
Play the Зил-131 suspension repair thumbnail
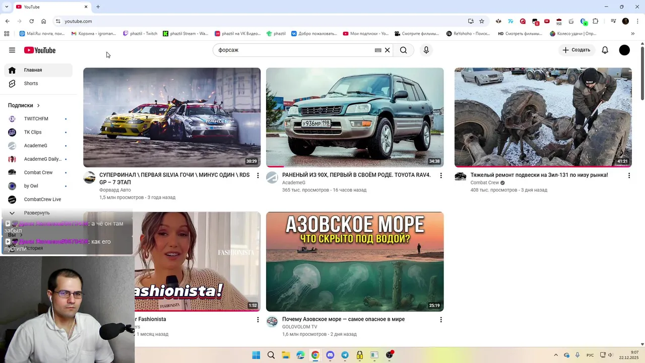543,117
